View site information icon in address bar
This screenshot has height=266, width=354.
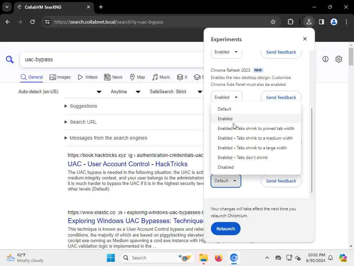coord(47,22)
